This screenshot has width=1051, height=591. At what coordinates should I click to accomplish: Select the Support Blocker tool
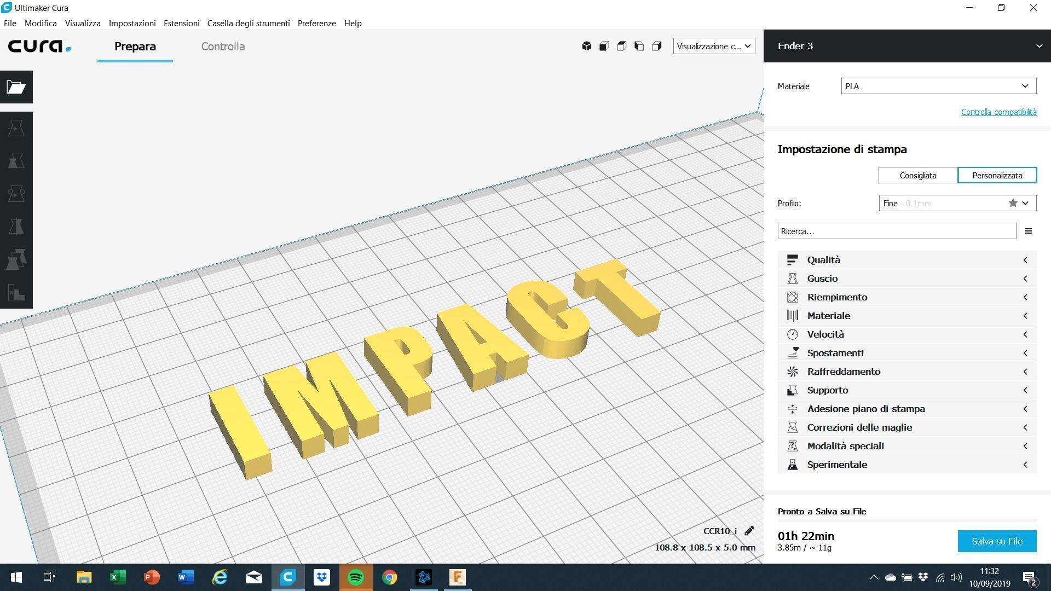coord(16,292)
